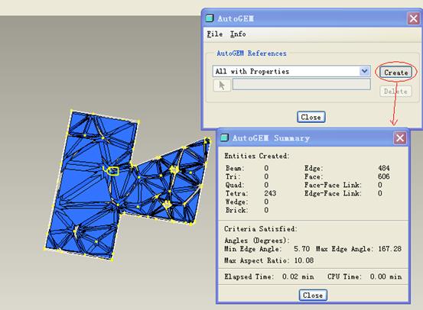
Task: Open the Info menu in AutoGEM
Action: 238,34
